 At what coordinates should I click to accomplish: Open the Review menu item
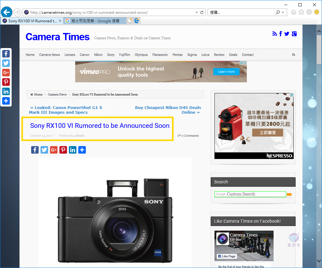(x=219, y=55)
